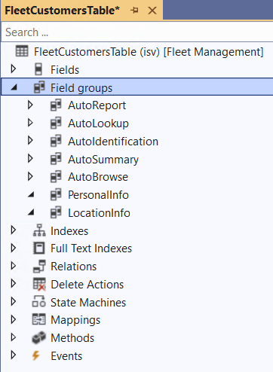The width and height of the screenshot is (273, 372).
Task: Expand the AutoReport group
Action: (30, 105)
